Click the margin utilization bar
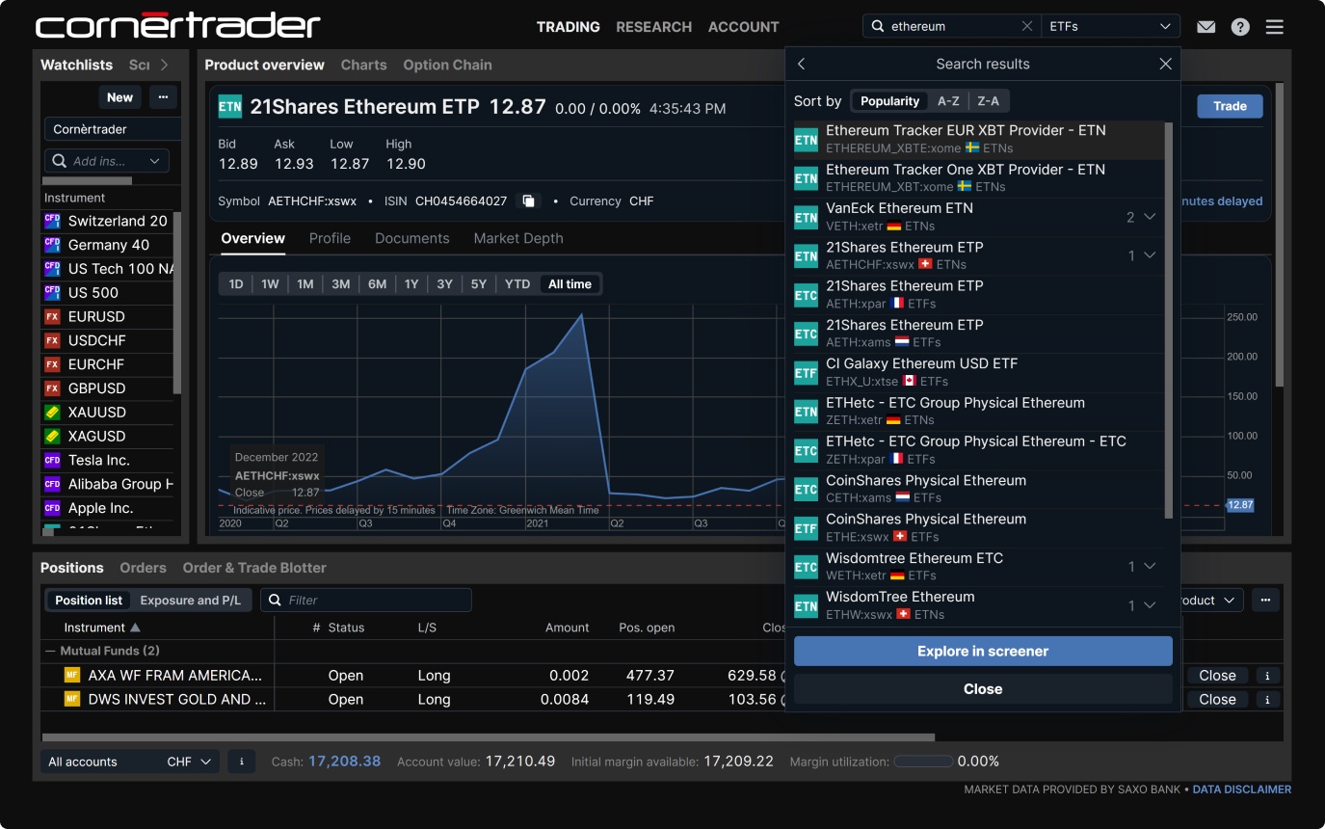1325x829 pixels. pyautogui.click(x=923, y=762)
